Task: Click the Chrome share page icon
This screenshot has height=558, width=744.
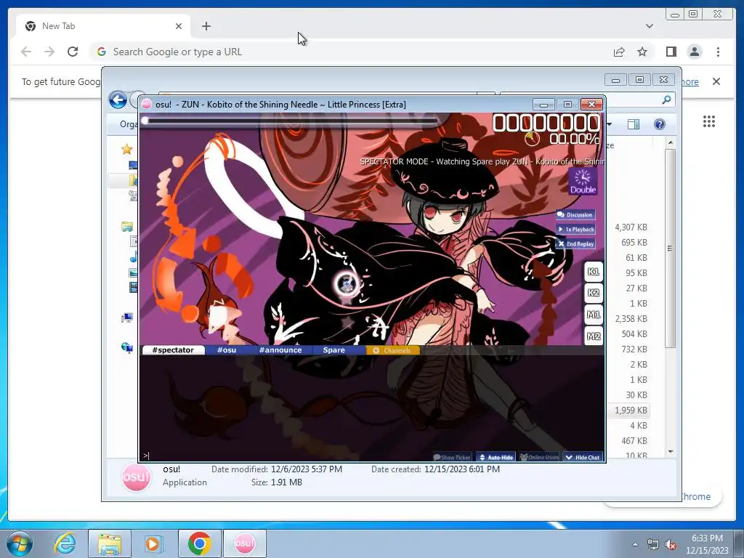Action: tap(619, 52)
